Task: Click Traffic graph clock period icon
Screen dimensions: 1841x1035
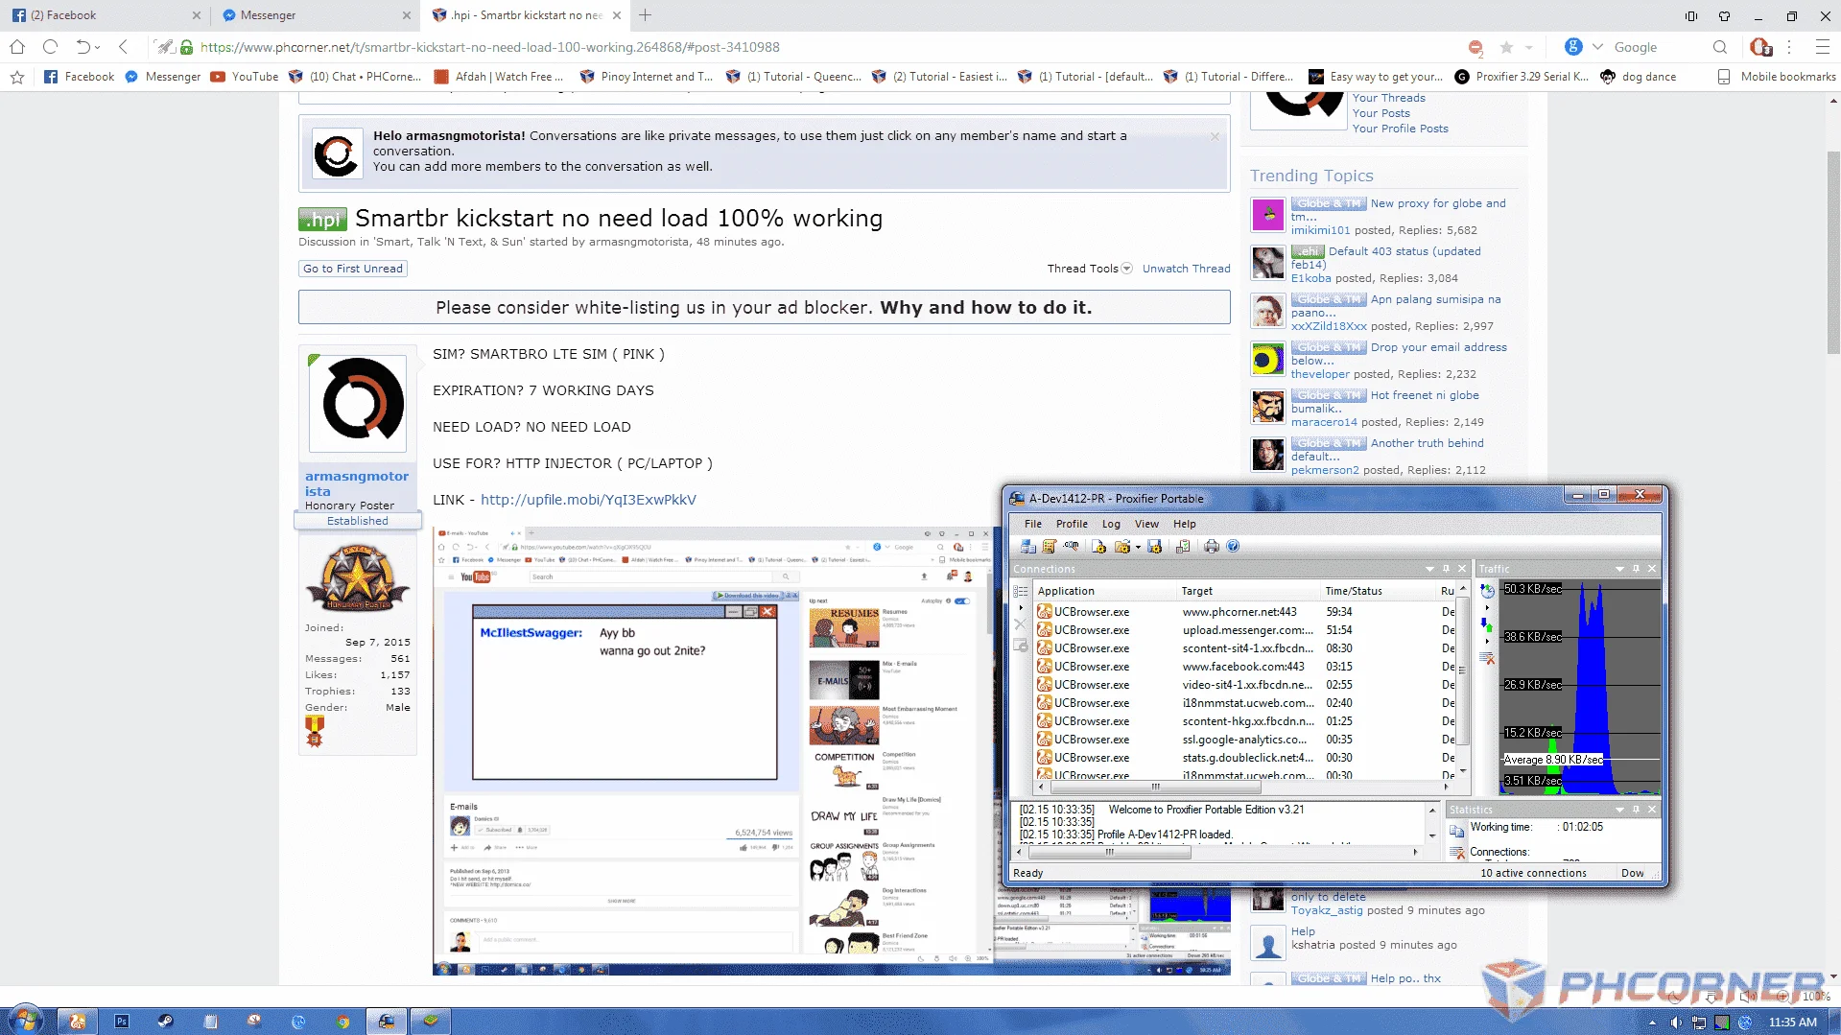Action: click(x=1488, y=591)
